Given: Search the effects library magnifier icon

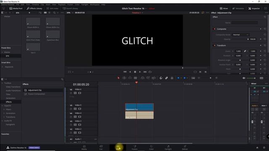Looking at the screenshot, I should tap(62, 79).
